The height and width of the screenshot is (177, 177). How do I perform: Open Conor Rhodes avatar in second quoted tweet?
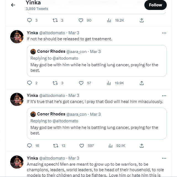[33, 114]
